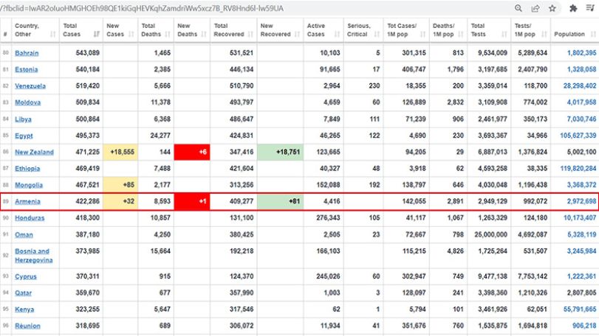Viewport: 599px width, 336px height.
Task: Open the Bahrain country link
Action: (x=27, y=53)
